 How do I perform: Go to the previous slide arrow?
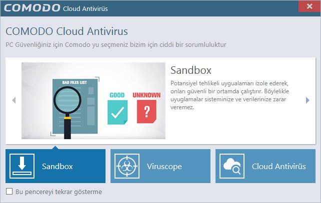click(14, 100)
